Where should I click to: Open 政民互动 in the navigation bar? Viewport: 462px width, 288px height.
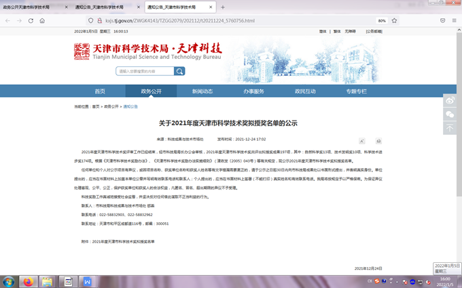tap(305, 91)
